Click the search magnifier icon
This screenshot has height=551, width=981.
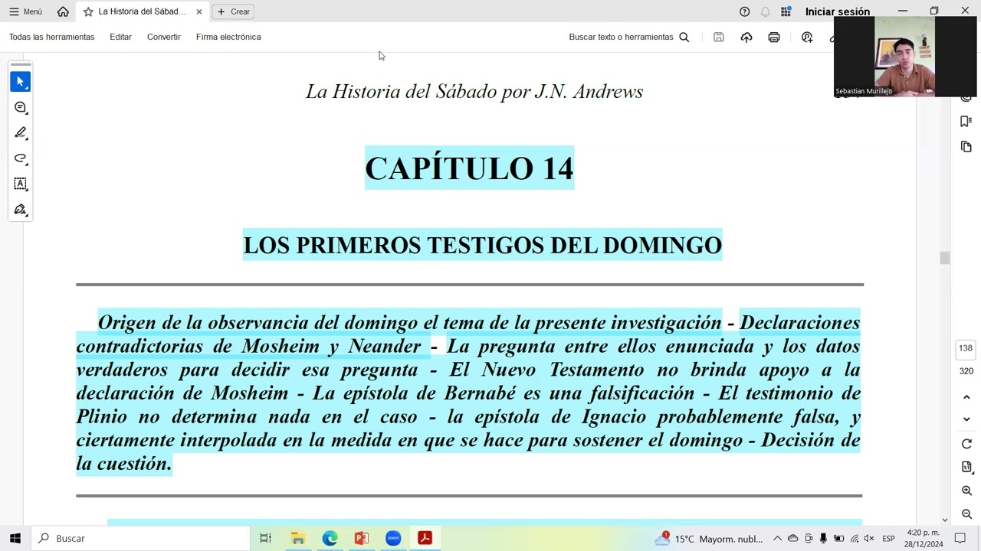(684, 37)
